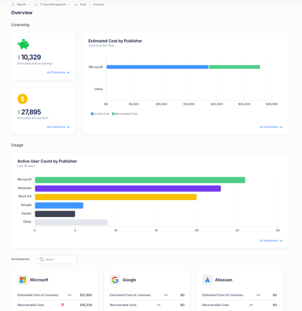This screenshot has width=302, height=311.
Task: Click the Microsoft logo on publisher card
Action: pyautogui.click(x=23, y=280)
